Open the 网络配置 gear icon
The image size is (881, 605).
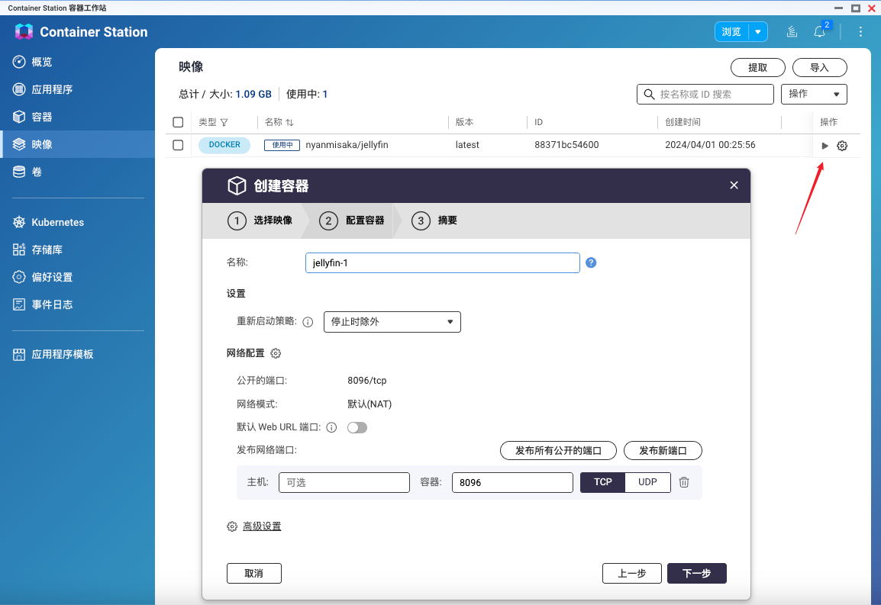click(276, 353)
